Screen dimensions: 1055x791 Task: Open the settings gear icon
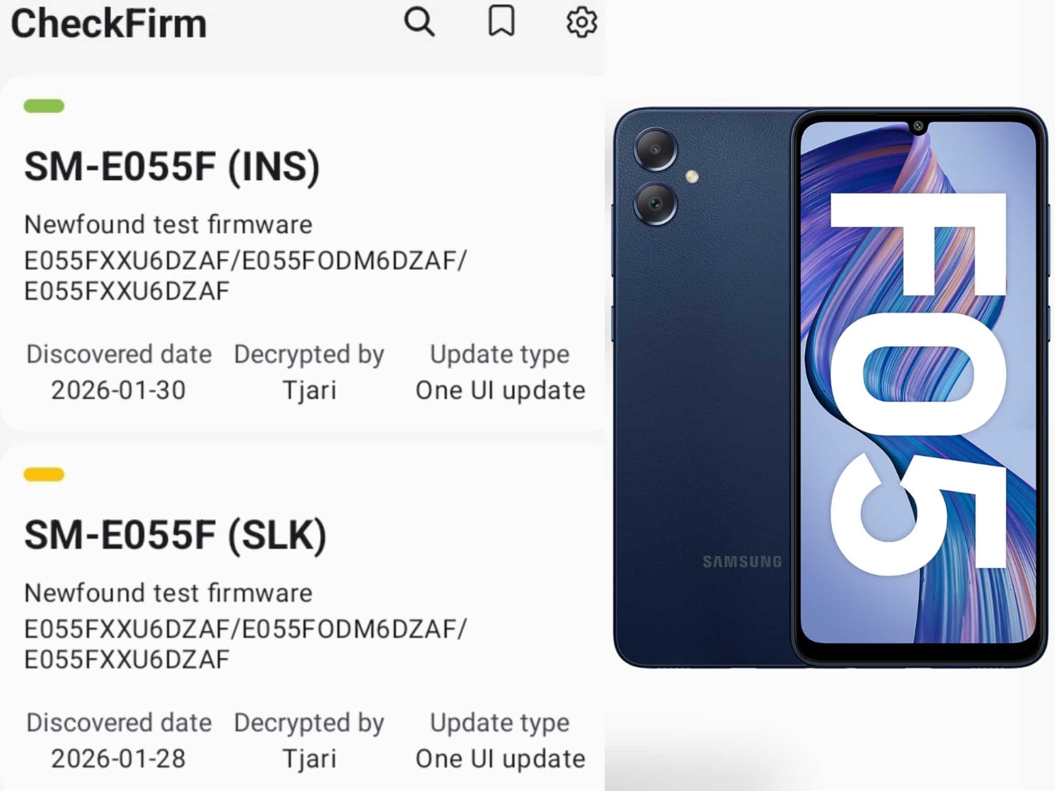point(582,23)
